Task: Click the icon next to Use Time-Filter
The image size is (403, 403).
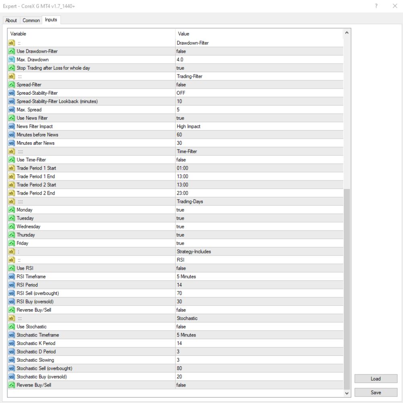Action: (x=12, y=160)
